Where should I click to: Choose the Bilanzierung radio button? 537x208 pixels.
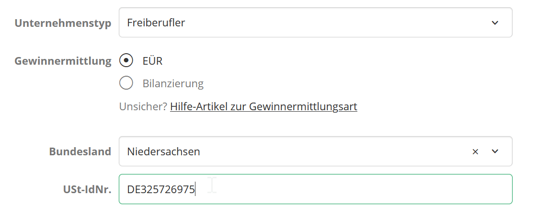tap(126, 83)
